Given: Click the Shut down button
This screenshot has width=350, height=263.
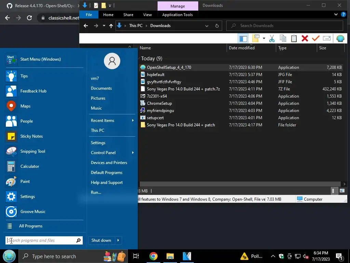Looking at the screenshot, I should point(101,240).
